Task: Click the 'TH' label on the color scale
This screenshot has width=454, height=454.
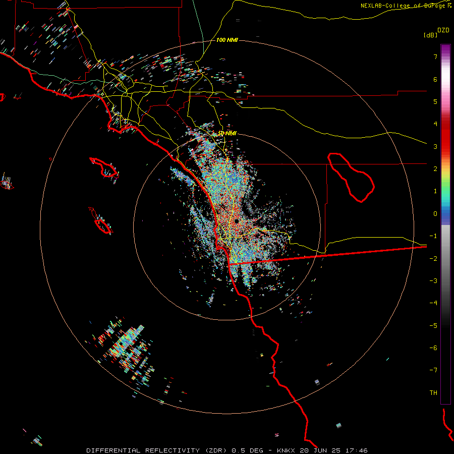Action: [433, 392]
